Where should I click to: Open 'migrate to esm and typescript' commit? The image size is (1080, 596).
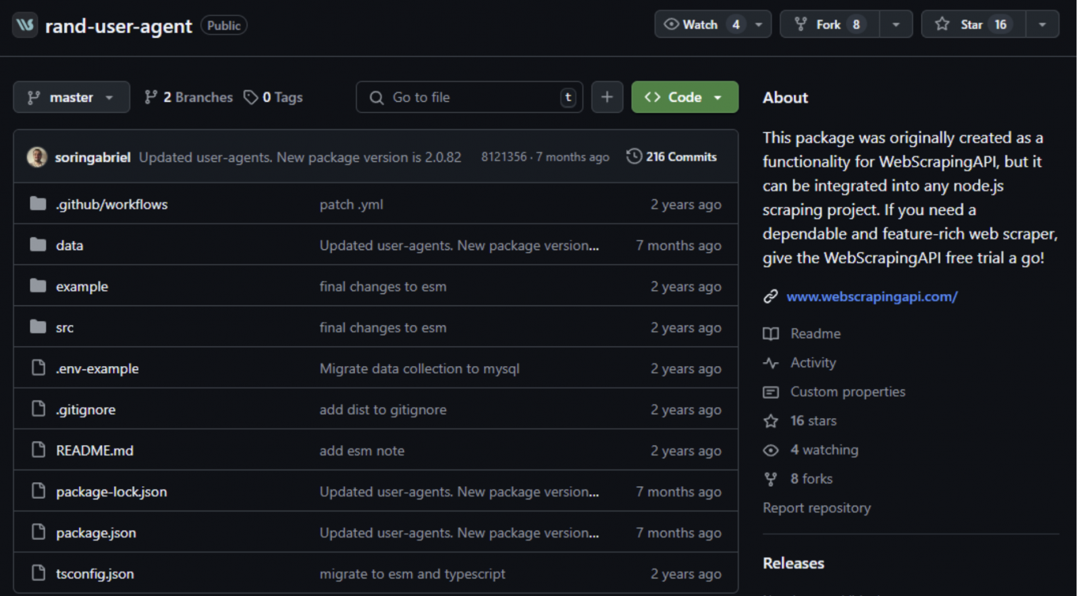[412, 574]
